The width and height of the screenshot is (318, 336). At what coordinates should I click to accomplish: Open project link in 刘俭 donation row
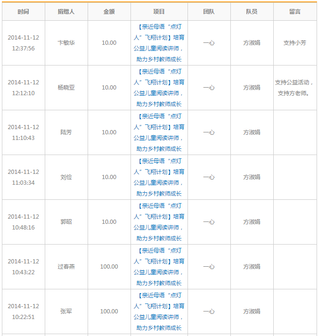pos(159,177)
